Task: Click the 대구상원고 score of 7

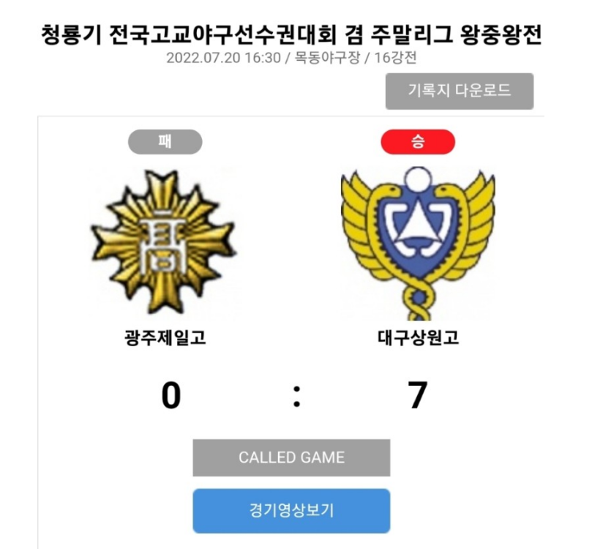Action: 418,396
